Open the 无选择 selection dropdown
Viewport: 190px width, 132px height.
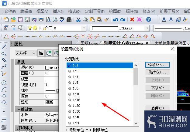26,53
